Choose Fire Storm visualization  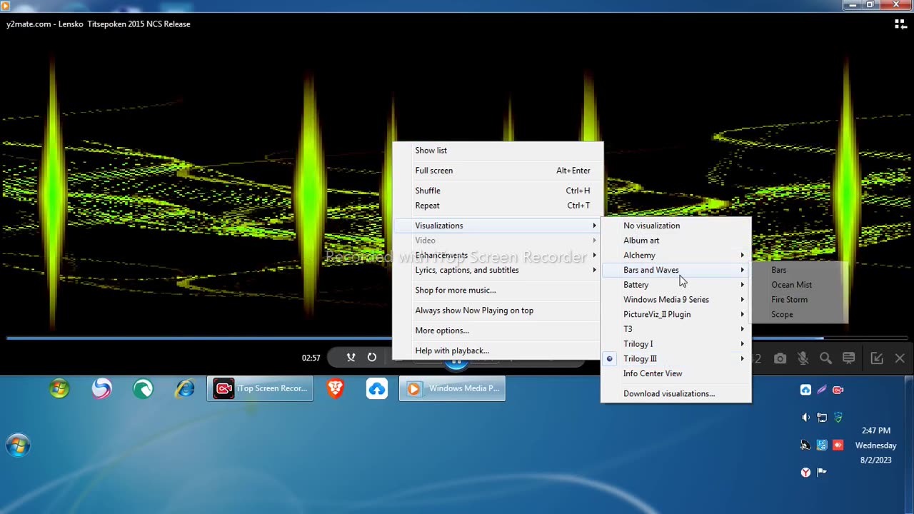pos(799,300)
